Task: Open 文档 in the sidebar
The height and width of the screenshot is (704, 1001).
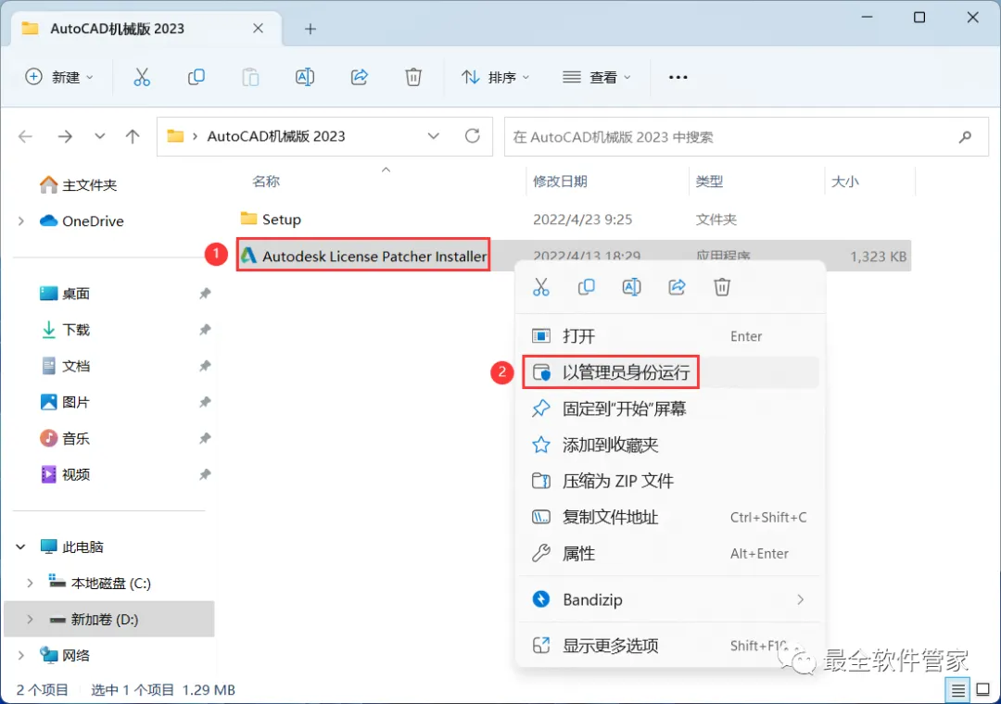Action: (65, 367)
